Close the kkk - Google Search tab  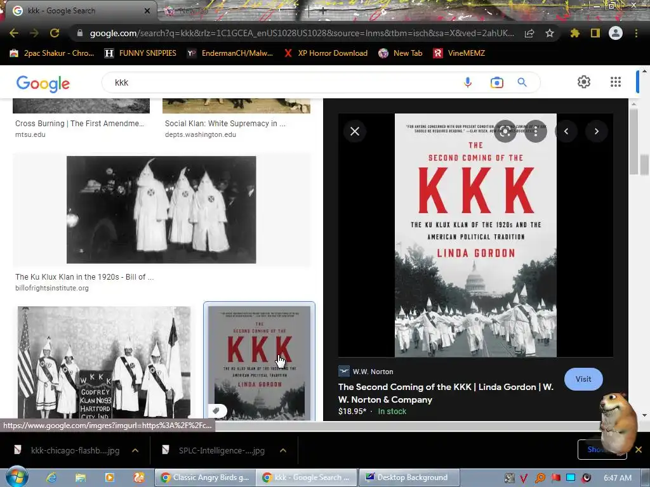coord(147,11)
